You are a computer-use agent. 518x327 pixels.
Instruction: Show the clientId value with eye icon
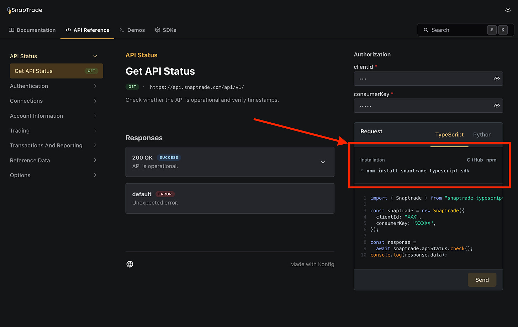(x=497, y=79)
